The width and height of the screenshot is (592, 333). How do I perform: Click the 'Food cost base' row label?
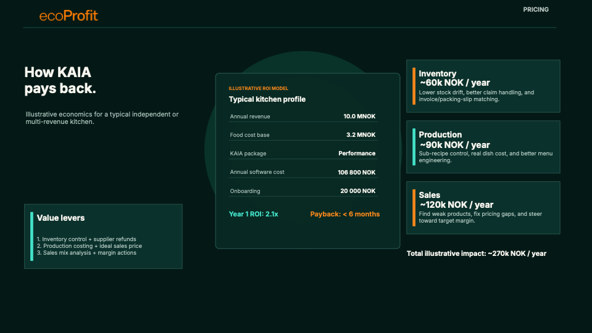point(249,135)
